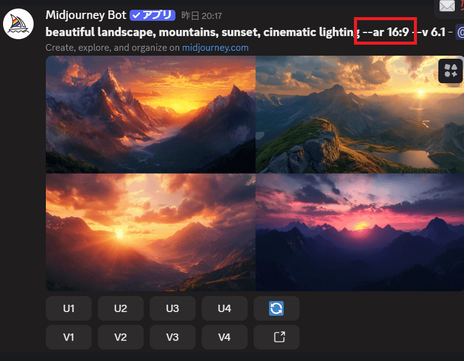The height and width of the screenshot is (361, 464).
Task: Click V4 to vary the fourth image
Action: [x=224, y=337]
